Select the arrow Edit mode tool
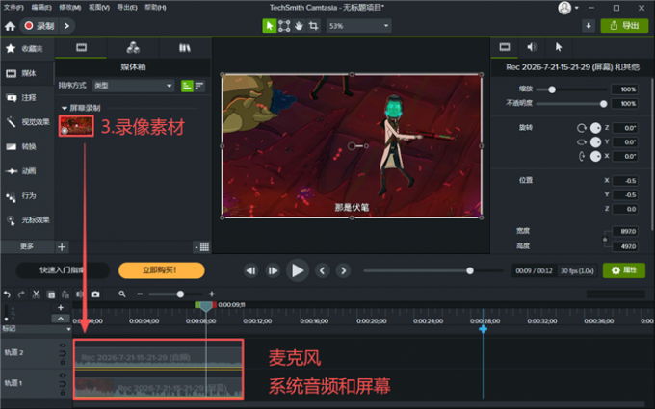Image resolution: width=655 pixels, height=409 pixels. coord(270,26)
